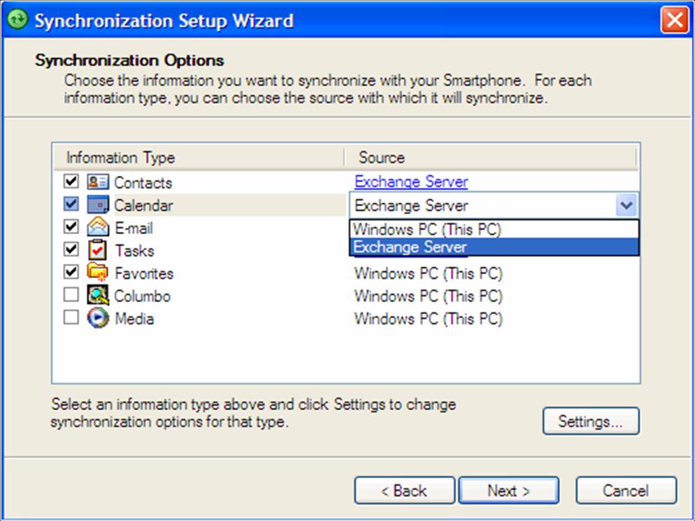The height and width of the screenshot is (521, 695).
Task: Enable the Columbo checkbox
Action: tap(71, 295)
